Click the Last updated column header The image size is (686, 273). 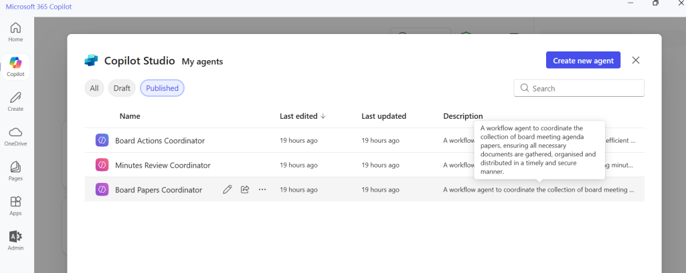point(383,116)
